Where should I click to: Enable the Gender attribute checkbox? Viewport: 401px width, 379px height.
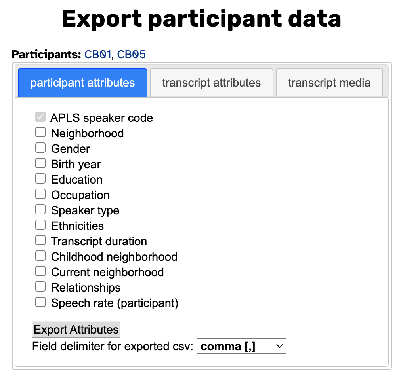pos(40,148)
